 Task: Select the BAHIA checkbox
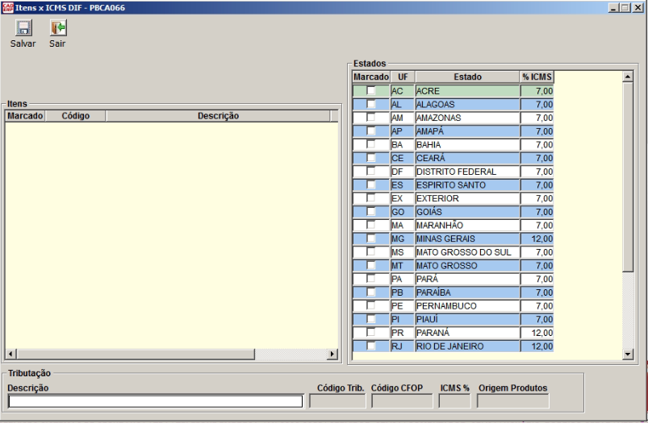click(x=370, y=144)
